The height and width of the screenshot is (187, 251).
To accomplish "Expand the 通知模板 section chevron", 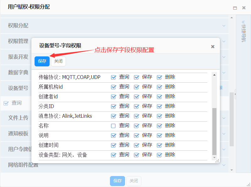I will (224, 134).
